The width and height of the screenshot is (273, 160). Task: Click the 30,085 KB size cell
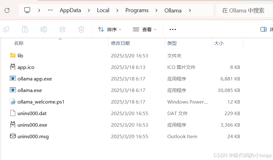point(229,90)
